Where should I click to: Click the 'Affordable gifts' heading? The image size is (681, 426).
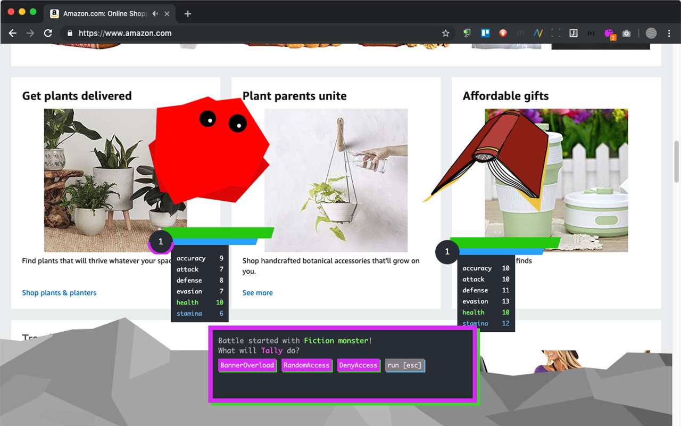[505, 96]
